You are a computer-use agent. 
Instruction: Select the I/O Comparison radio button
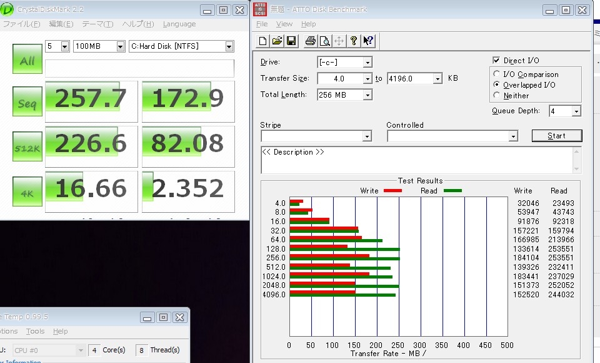(497, 74)
